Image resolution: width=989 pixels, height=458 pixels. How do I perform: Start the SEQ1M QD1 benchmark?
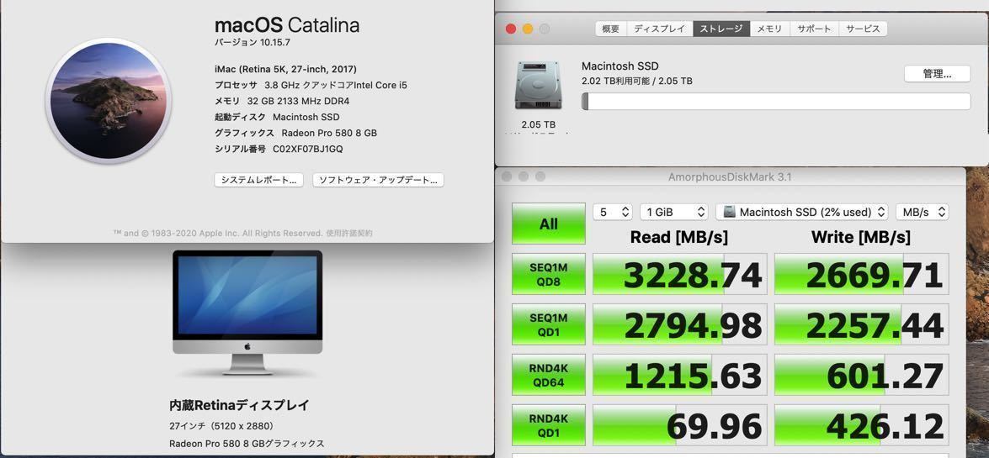(549, 324)
